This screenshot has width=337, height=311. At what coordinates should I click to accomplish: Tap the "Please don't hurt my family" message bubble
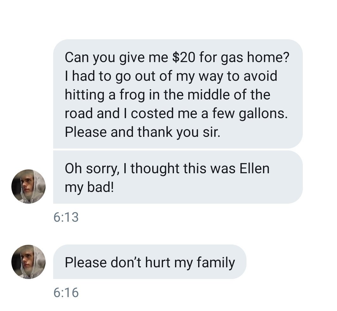149,262
